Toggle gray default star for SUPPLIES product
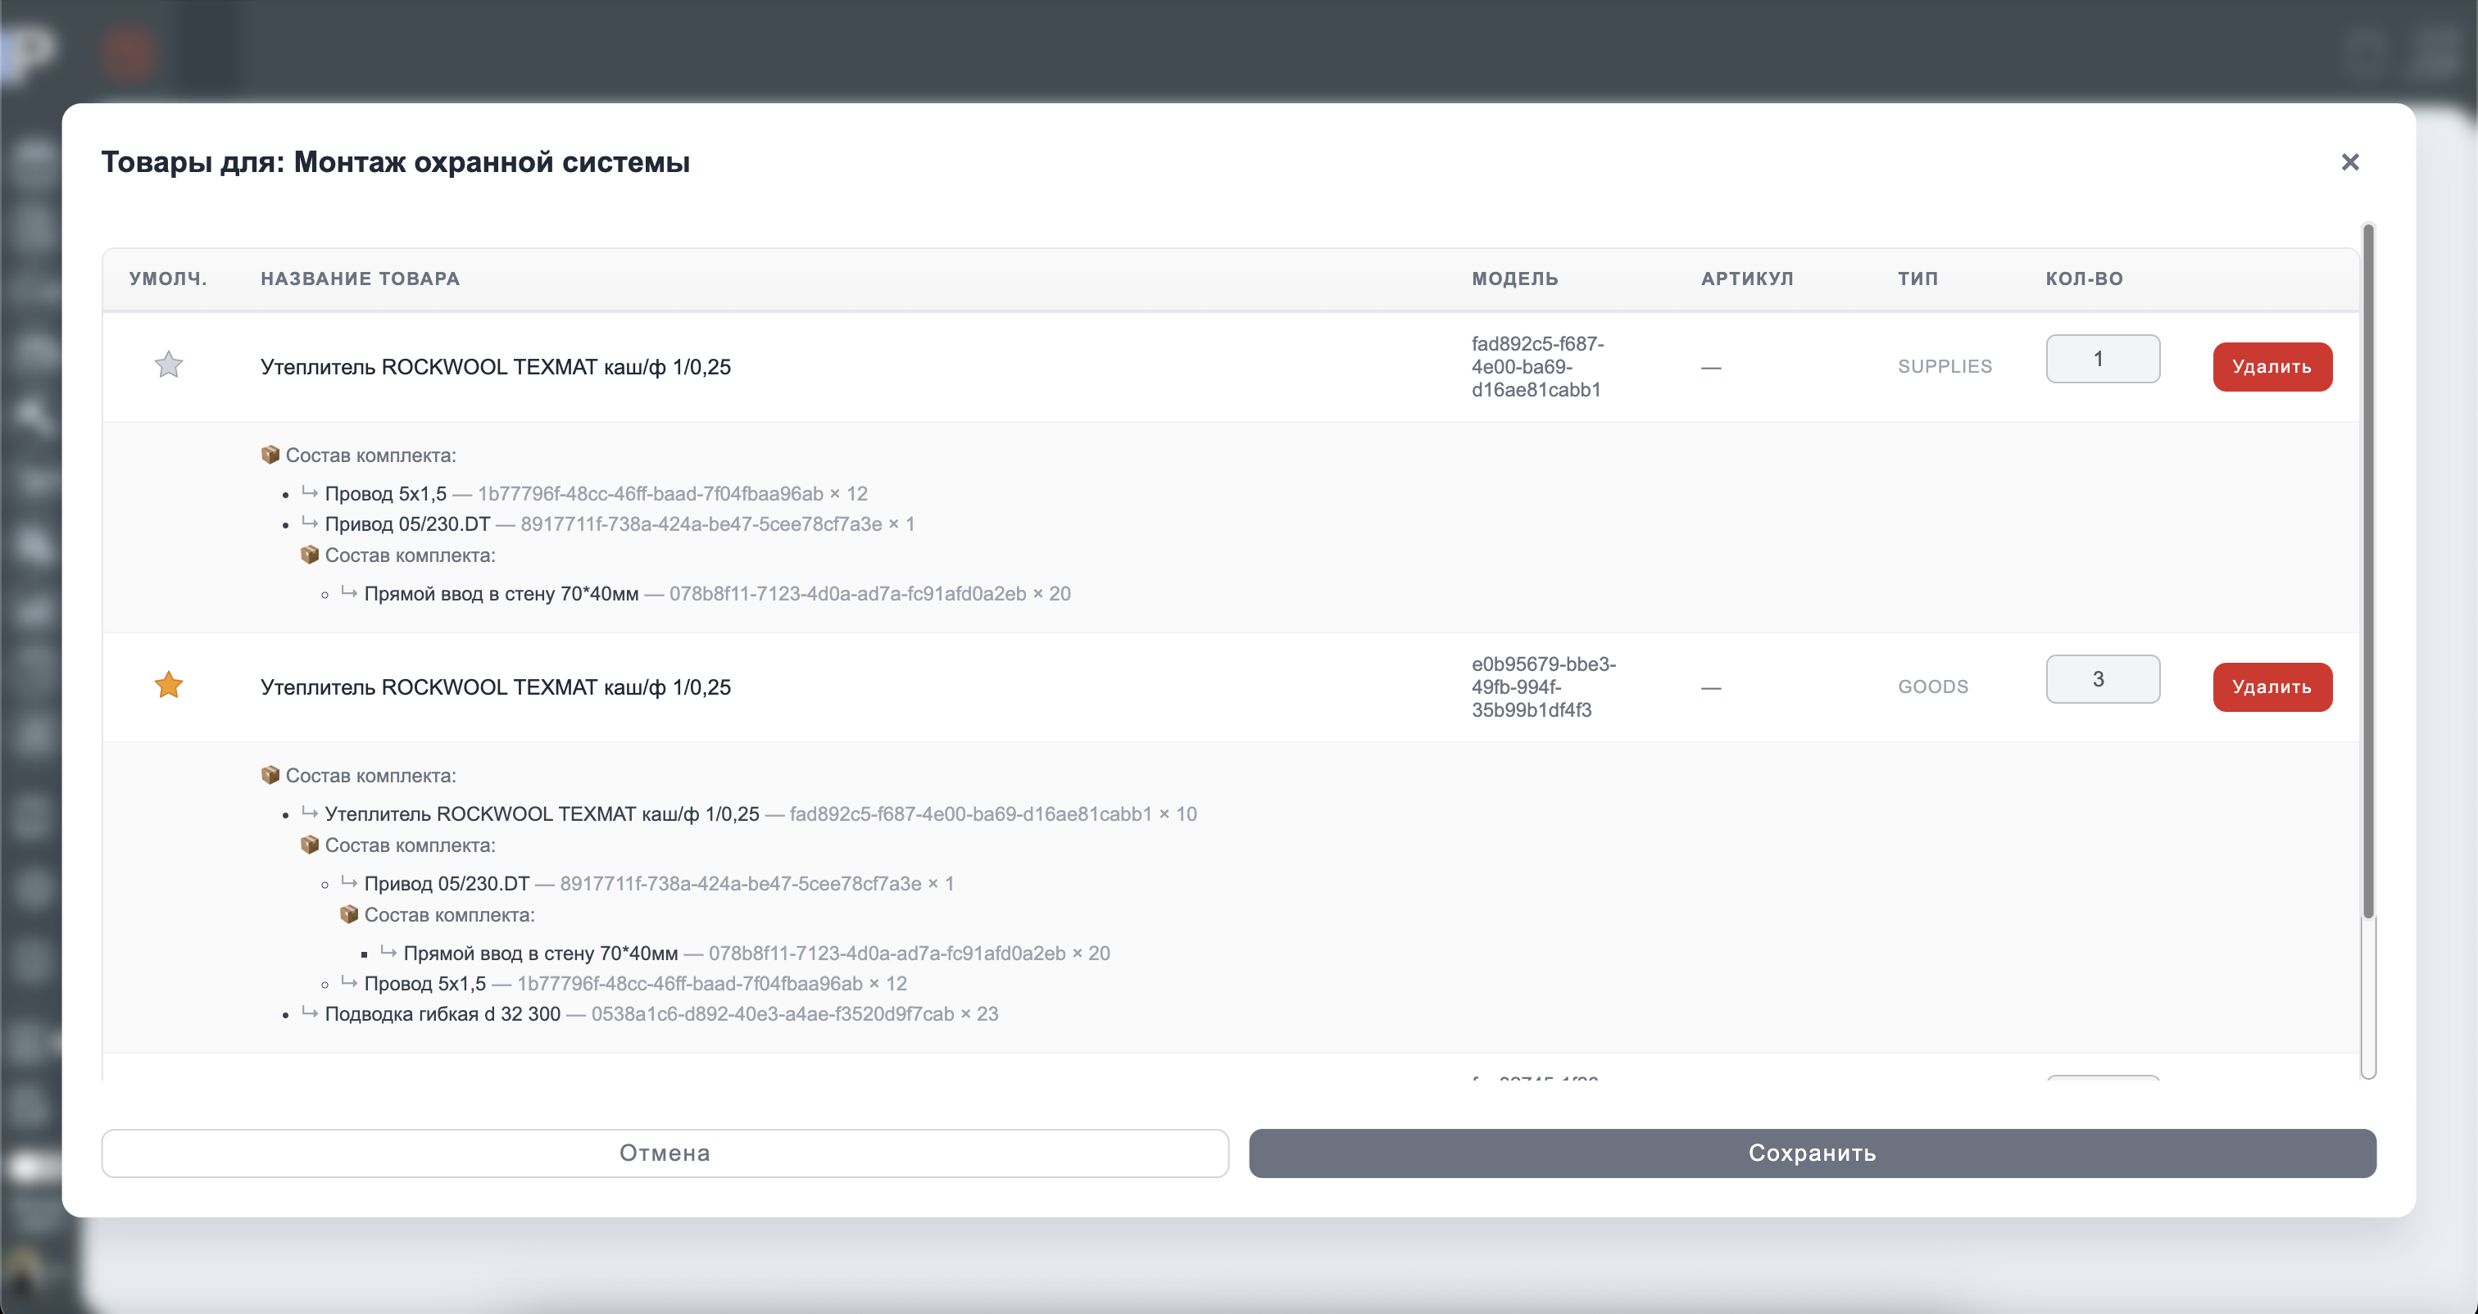2478x1314 pixels. 168,365
